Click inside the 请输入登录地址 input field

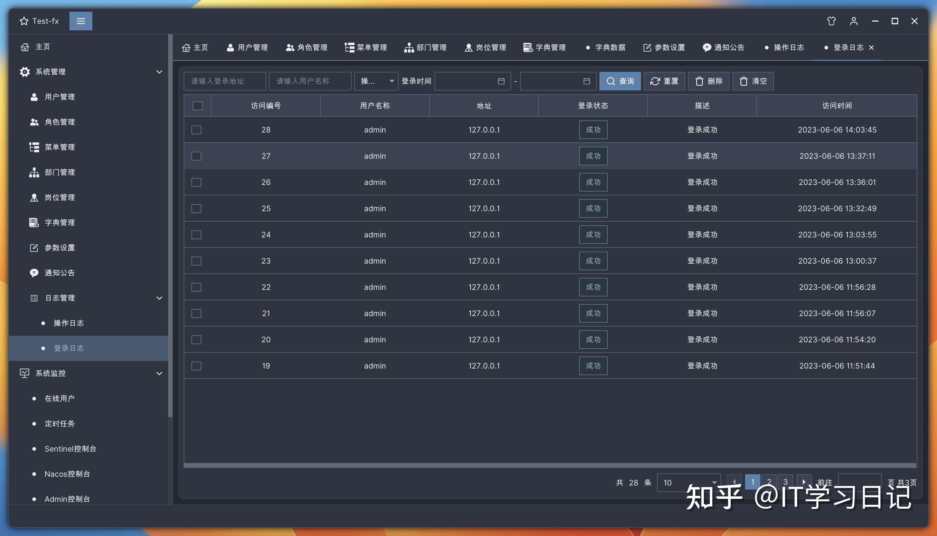point(225,81)
